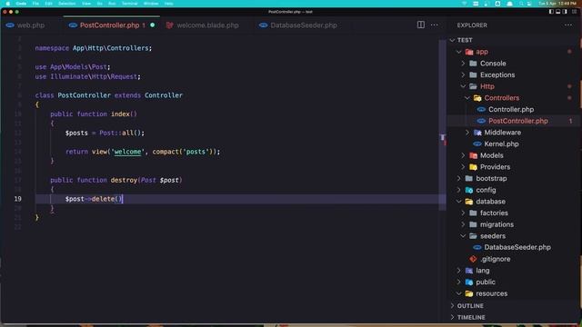Image resolution: width=582 pixels, height=327 pixels.
Task: Collapse the seeders folder chevron
Action: 463,236
